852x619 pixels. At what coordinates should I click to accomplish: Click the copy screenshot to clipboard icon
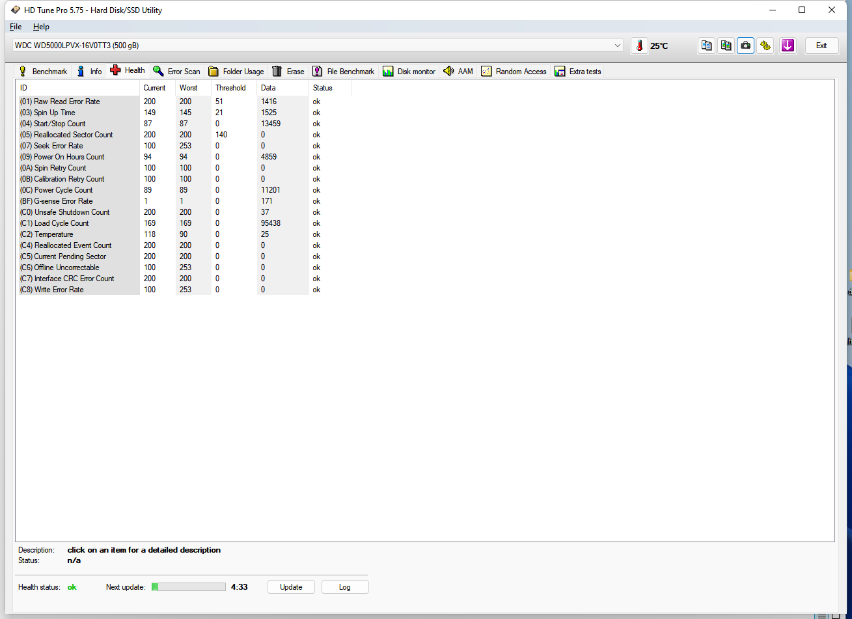726,46
